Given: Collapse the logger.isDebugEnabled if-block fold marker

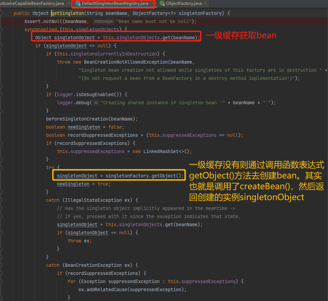Looking at the screenshot, I should point(1,95).
